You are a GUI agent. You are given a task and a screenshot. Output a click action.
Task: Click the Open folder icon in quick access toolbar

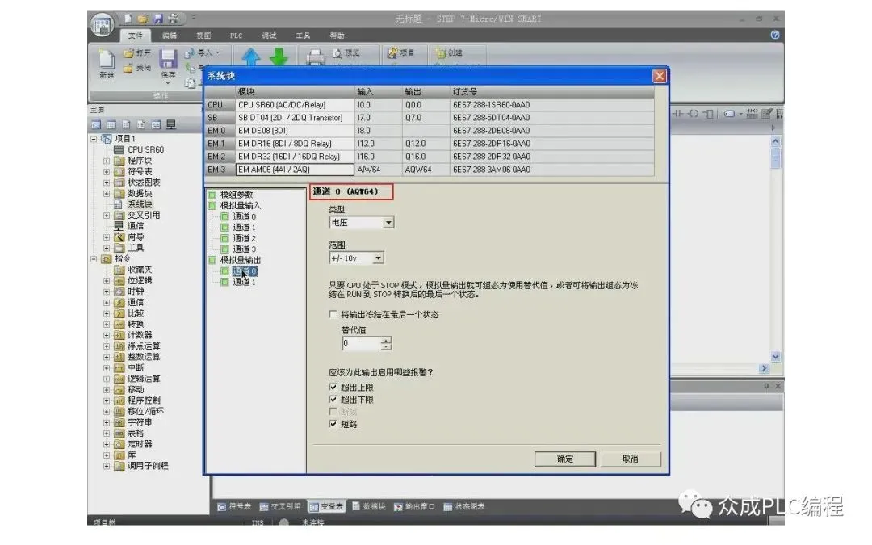(x=143, y=19)
